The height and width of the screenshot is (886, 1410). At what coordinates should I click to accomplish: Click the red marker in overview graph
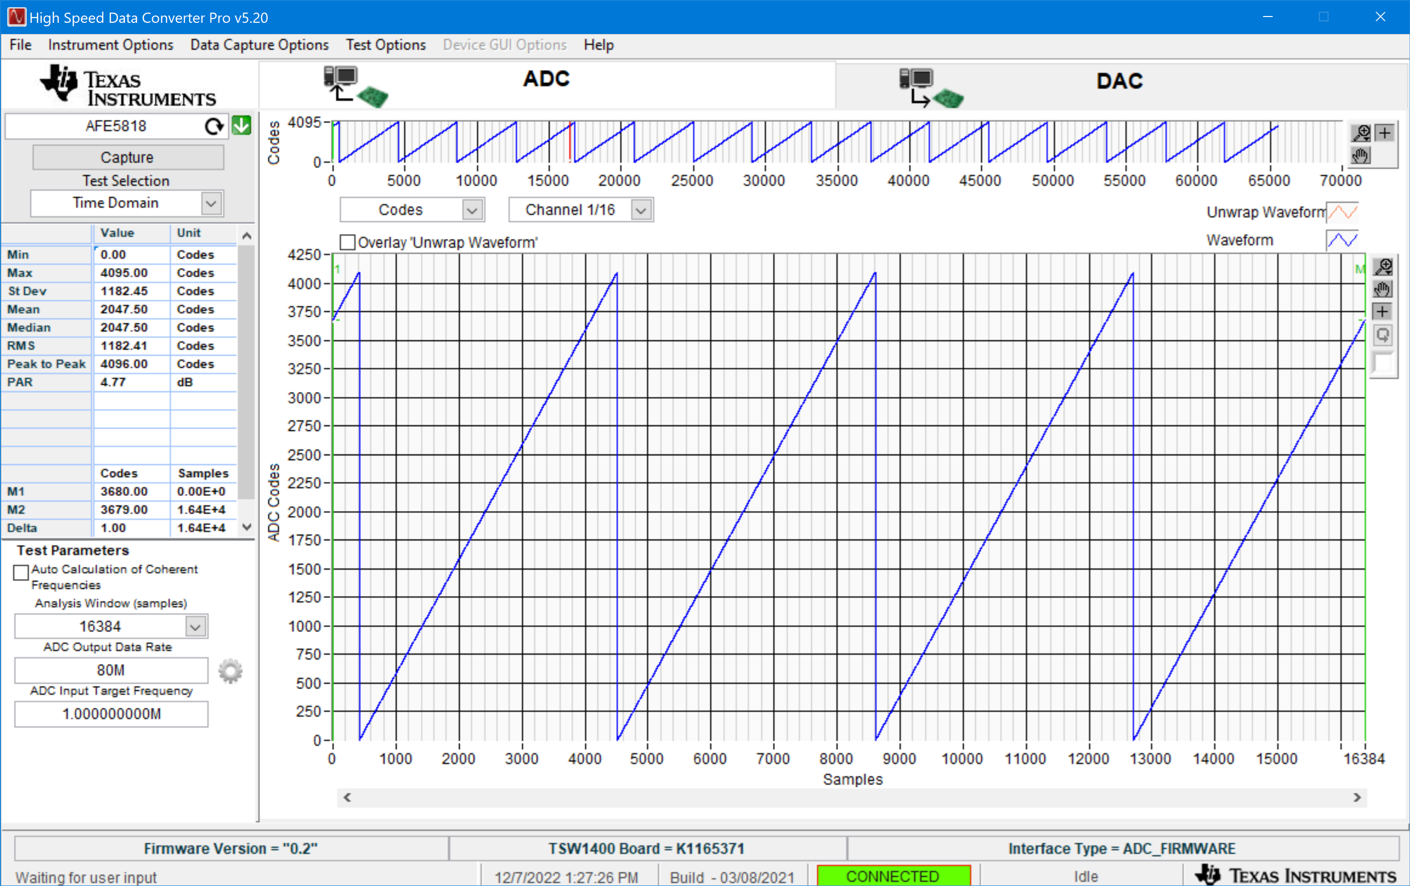(x=570, y=142)
